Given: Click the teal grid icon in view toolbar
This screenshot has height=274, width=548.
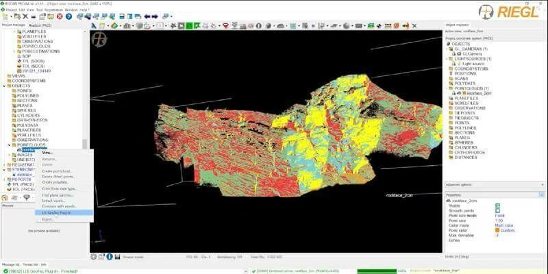Looking at the screenshot, I should (293, 25).
